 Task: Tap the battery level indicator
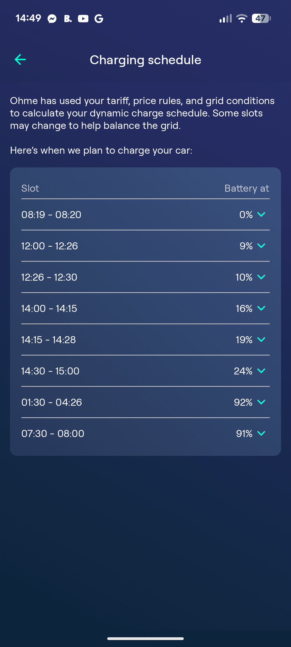(261, 18)
